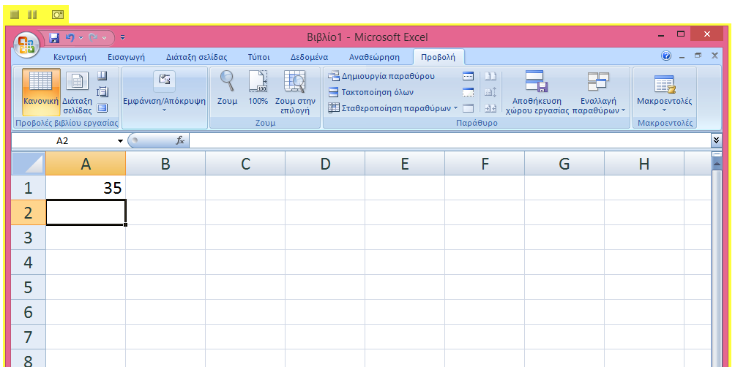Click the Synchronous Scrolling greyed icon
This screenshot has width=735, height=367.
pos(490,92)
